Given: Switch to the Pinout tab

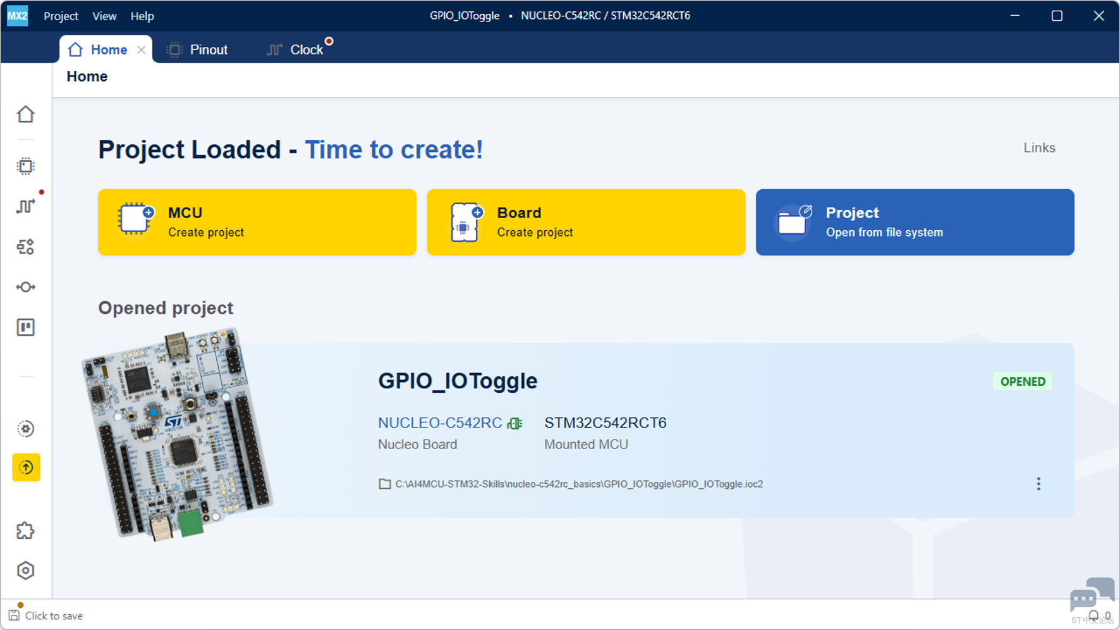Looking at the screenshot, I should coord(197,49).
